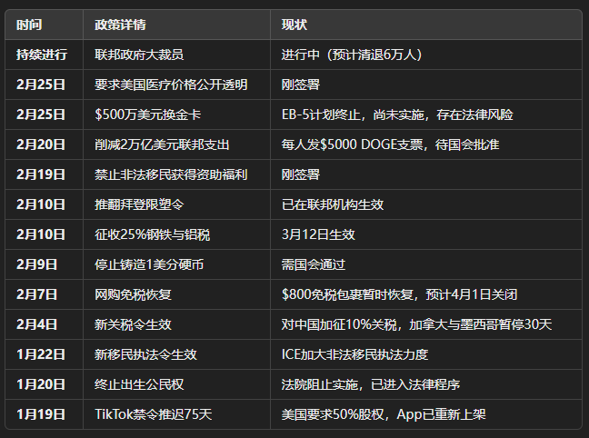
Task: Click the 1月22日 date cell
Action: click(x=41, y=354)
